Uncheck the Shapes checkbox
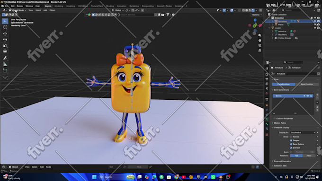 (x=291, y=140)
